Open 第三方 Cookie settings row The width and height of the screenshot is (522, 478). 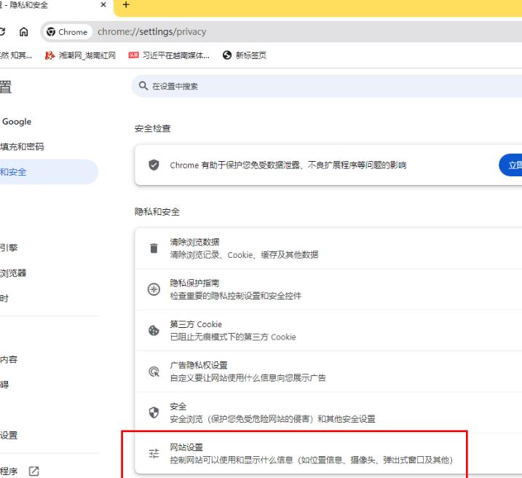pos(328,330)
